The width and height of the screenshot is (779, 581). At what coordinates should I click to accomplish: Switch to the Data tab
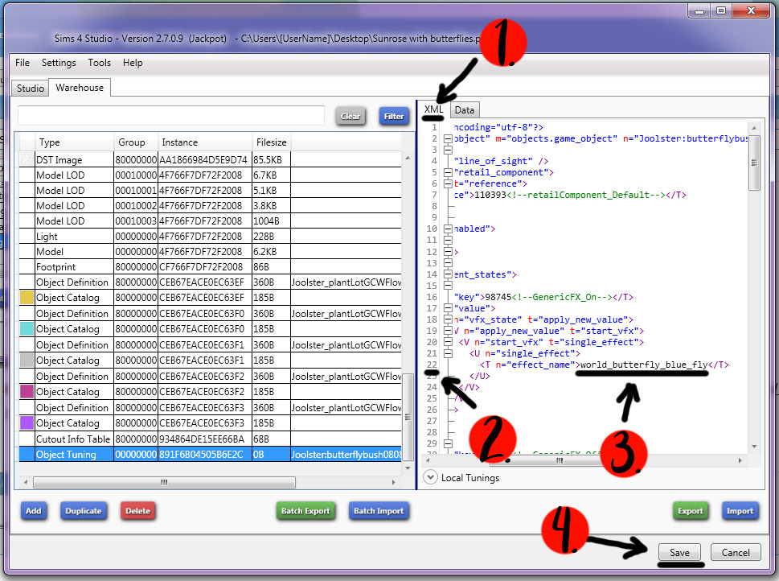click(x=465, y=110)
